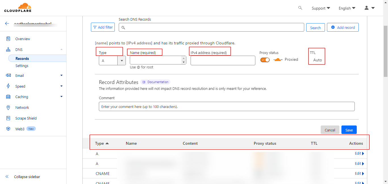
Task: Toggle the Proxy status switch
Action: [x=265, y=60]
